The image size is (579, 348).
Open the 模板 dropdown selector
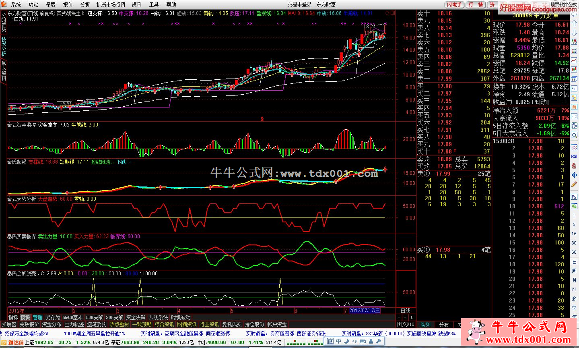coord(25,317)
